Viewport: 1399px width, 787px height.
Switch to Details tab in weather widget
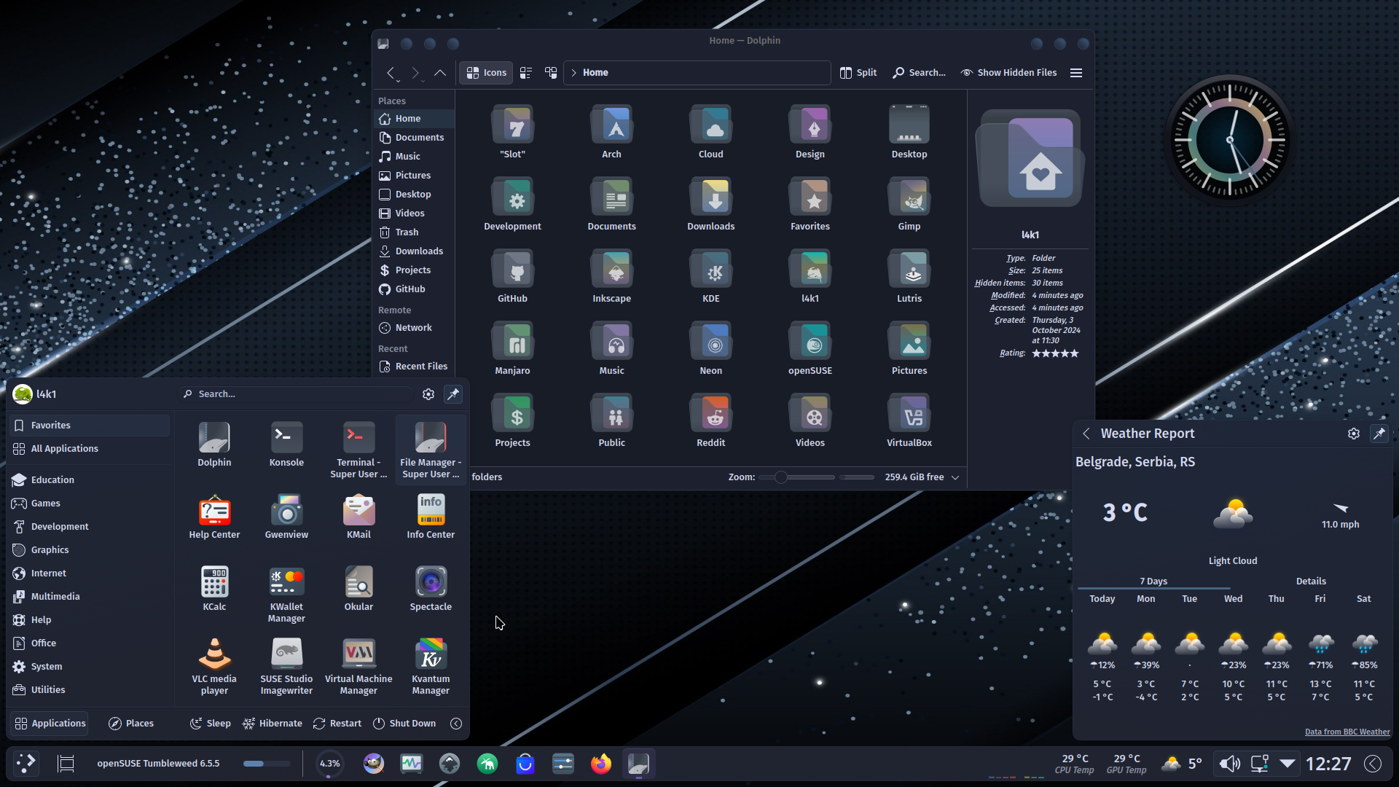(x=1310, y=582)
